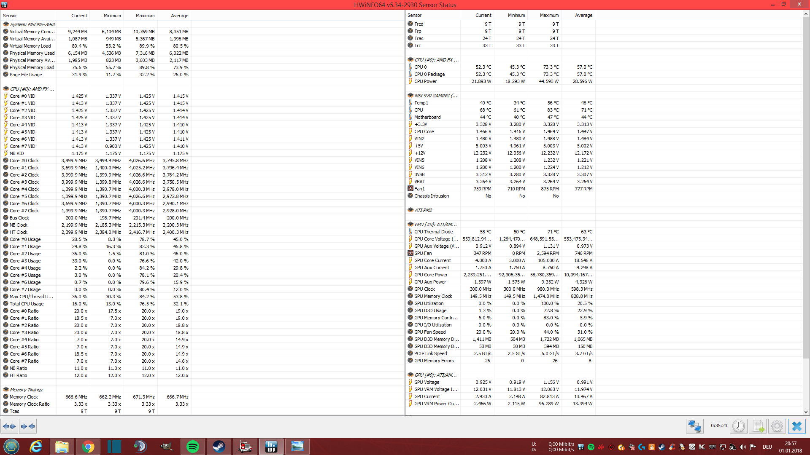The height and width of the screenshot is (455, 810).
Task: Click the expand columns arrows button
Action: point(9,426)
